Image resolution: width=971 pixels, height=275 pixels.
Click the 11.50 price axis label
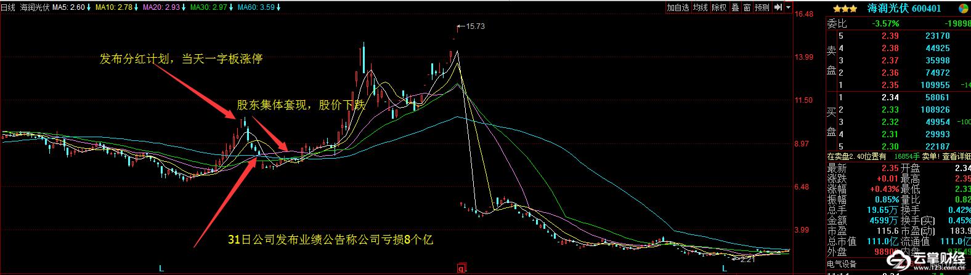pyautogui.click(x=805, y=100)
